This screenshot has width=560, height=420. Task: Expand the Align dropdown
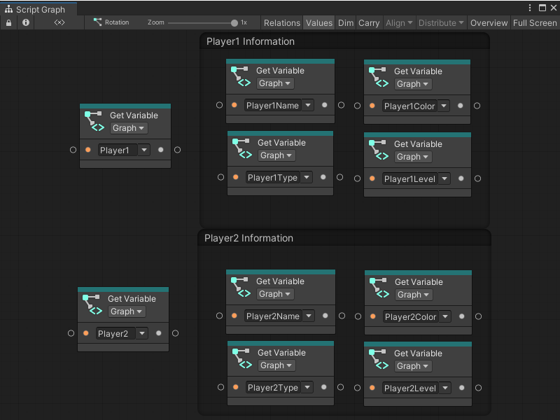coord(399,22)
